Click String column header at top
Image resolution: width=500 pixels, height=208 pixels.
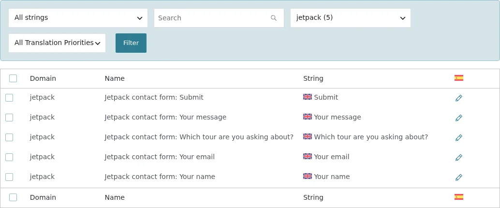[313, 78]
